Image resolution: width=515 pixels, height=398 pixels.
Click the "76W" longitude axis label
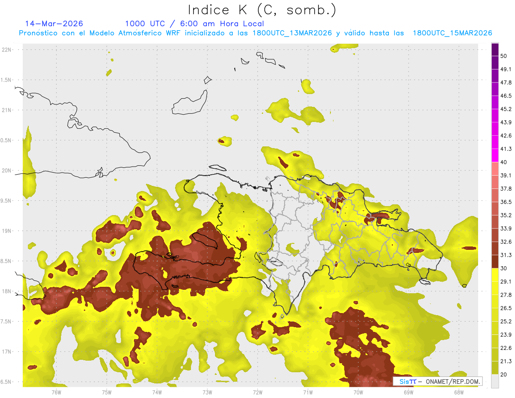pos(56,392)
